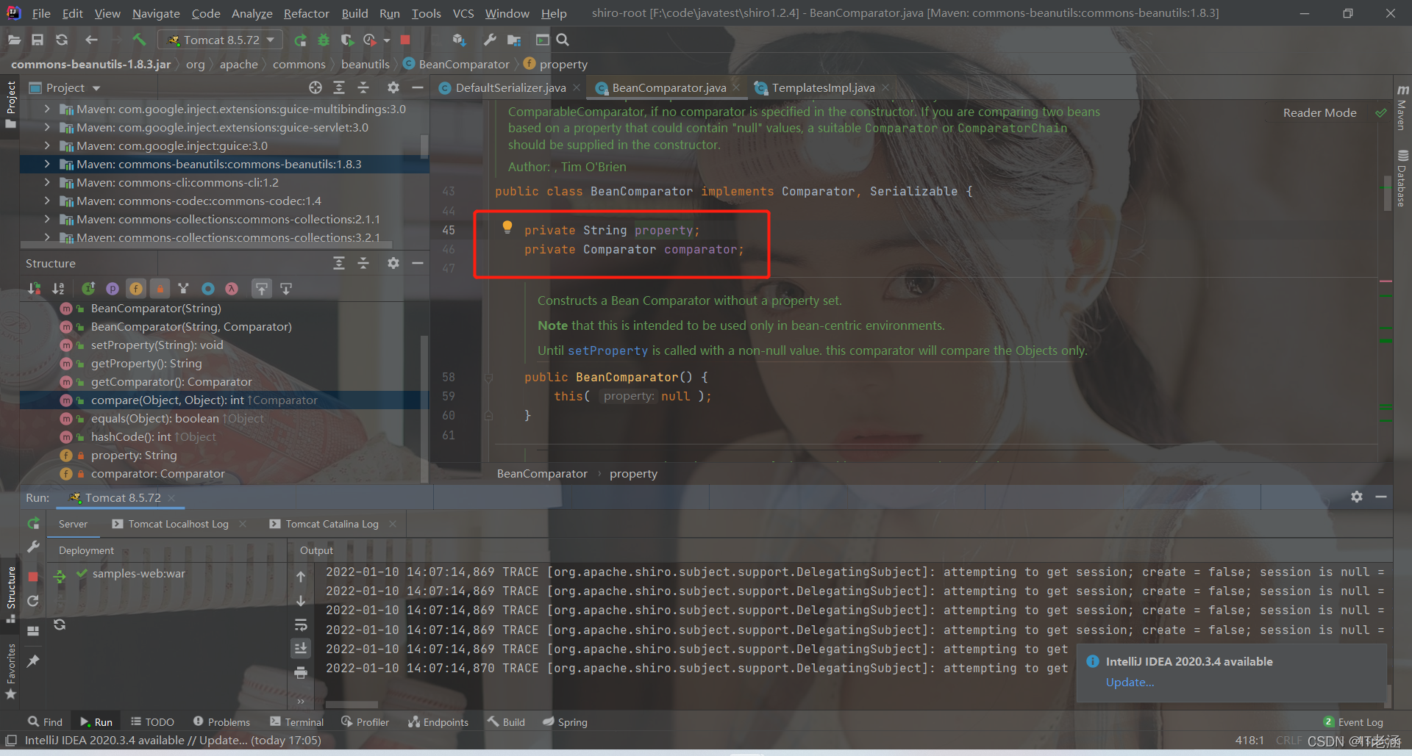
Task: Stop Tomcat with the red square in toolbar
Action: [405, 40]
